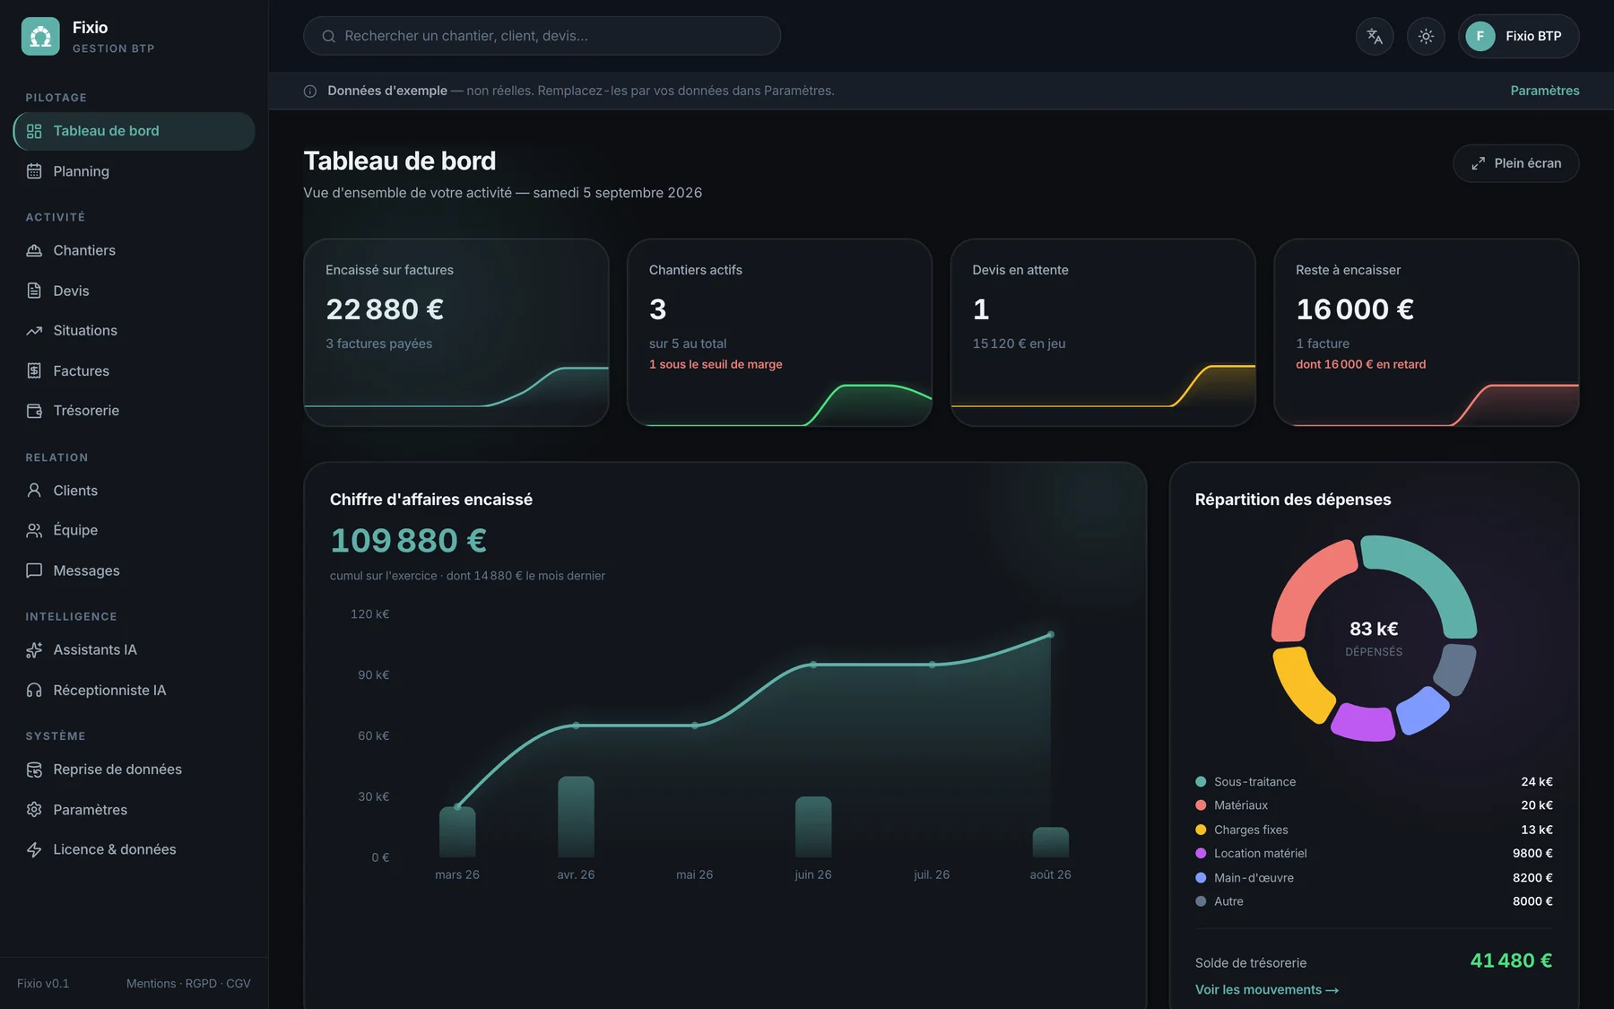Click the Fixio logo icon
This screenshot has width=1614, height=1009.
[x=40, y=37]
